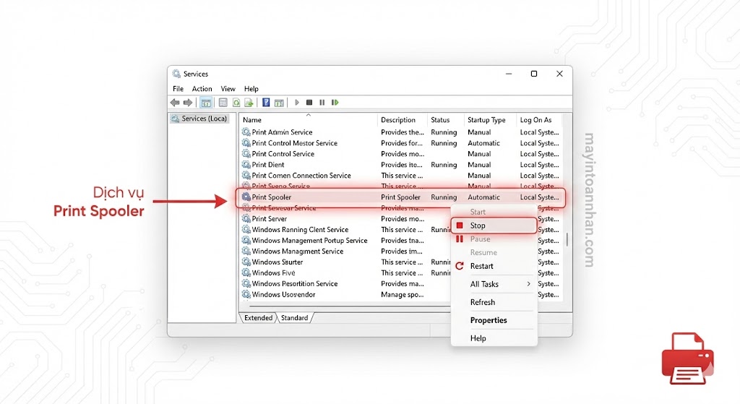Viewport: 740px width, 404px height.
Task: Click the Forward arrow in toolbar
Action: pos(188,103)
